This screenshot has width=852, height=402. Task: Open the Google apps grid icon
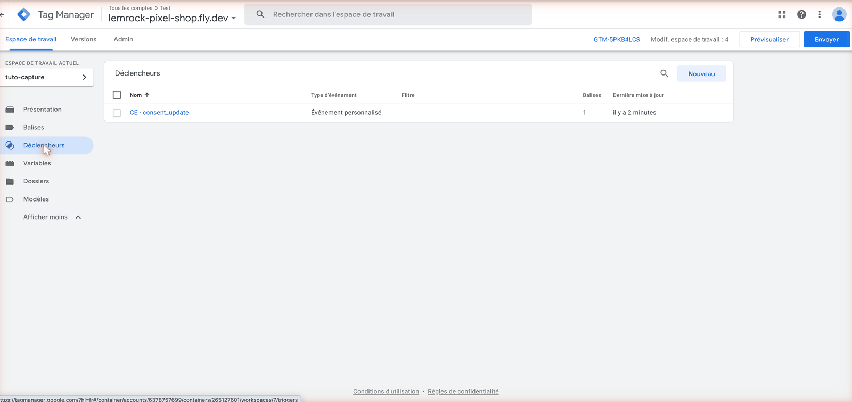[782, 15]
